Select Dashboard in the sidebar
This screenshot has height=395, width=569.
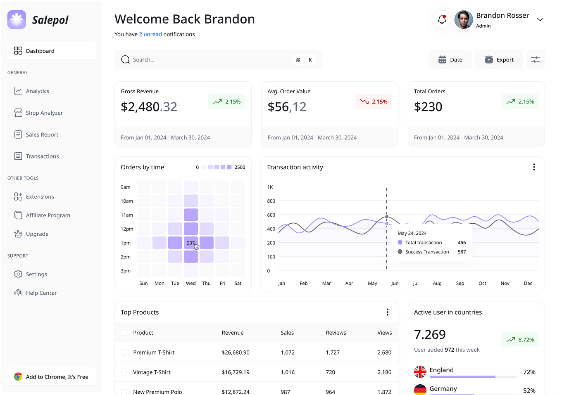pos(52,51)
